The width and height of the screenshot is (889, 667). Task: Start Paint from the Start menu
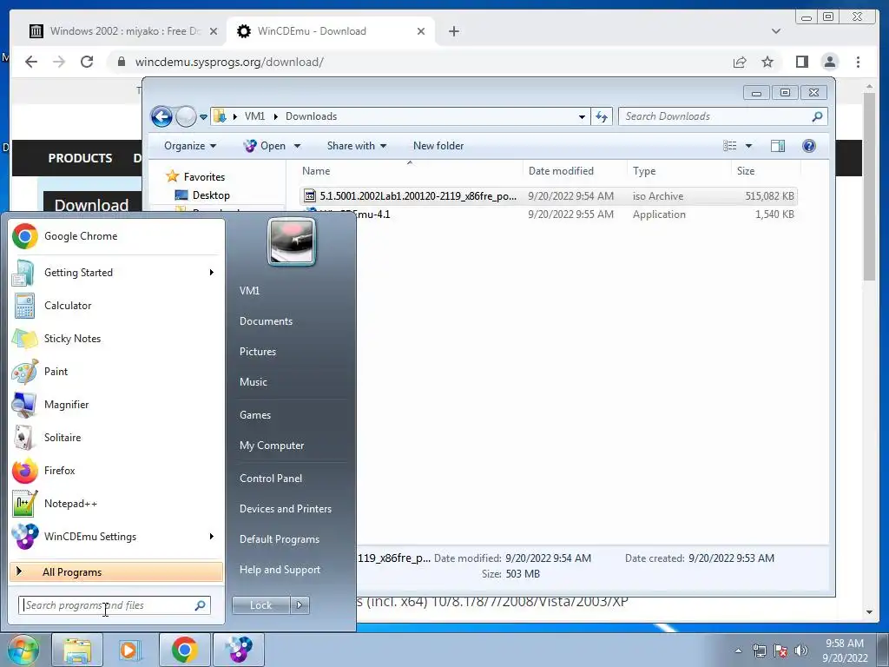pyautogui.click(x=116, y=372)
